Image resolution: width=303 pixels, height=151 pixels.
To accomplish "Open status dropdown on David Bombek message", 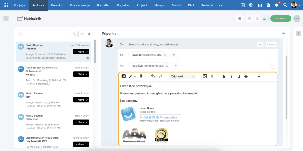I will point(81,52).
